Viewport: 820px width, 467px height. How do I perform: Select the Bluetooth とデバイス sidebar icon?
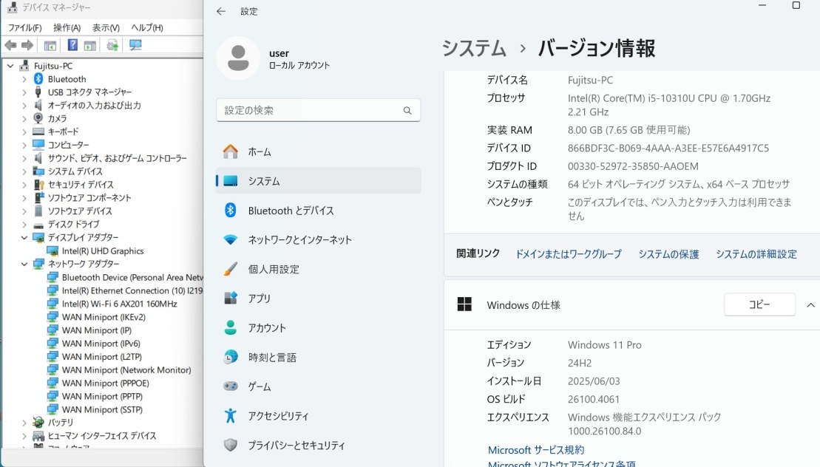[x=230, y=210]
